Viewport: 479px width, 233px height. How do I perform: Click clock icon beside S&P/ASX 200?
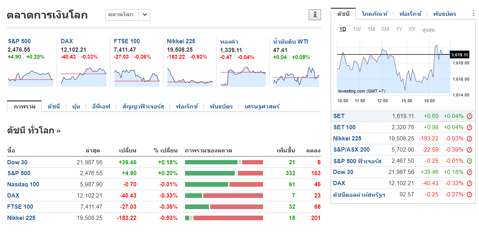tap(469, 150)
